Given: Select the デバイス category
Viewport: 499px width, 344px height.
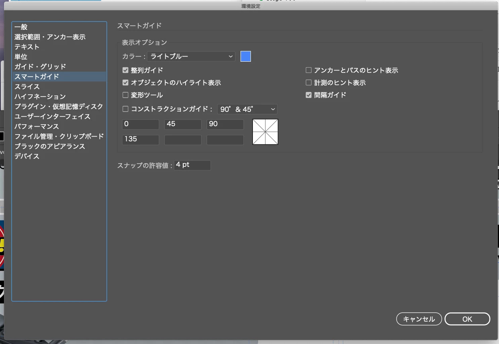Looking at the screenshot, I should tap(59, 156).
